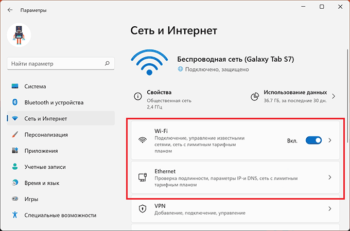Click the Учетные записи person icon
Screen dimensions: 350x231
pyautogui.click(x=15, y=167)
